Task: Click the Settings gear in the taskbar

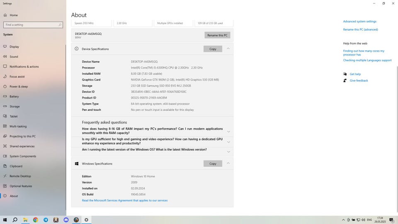Action: tap(86, 220)
